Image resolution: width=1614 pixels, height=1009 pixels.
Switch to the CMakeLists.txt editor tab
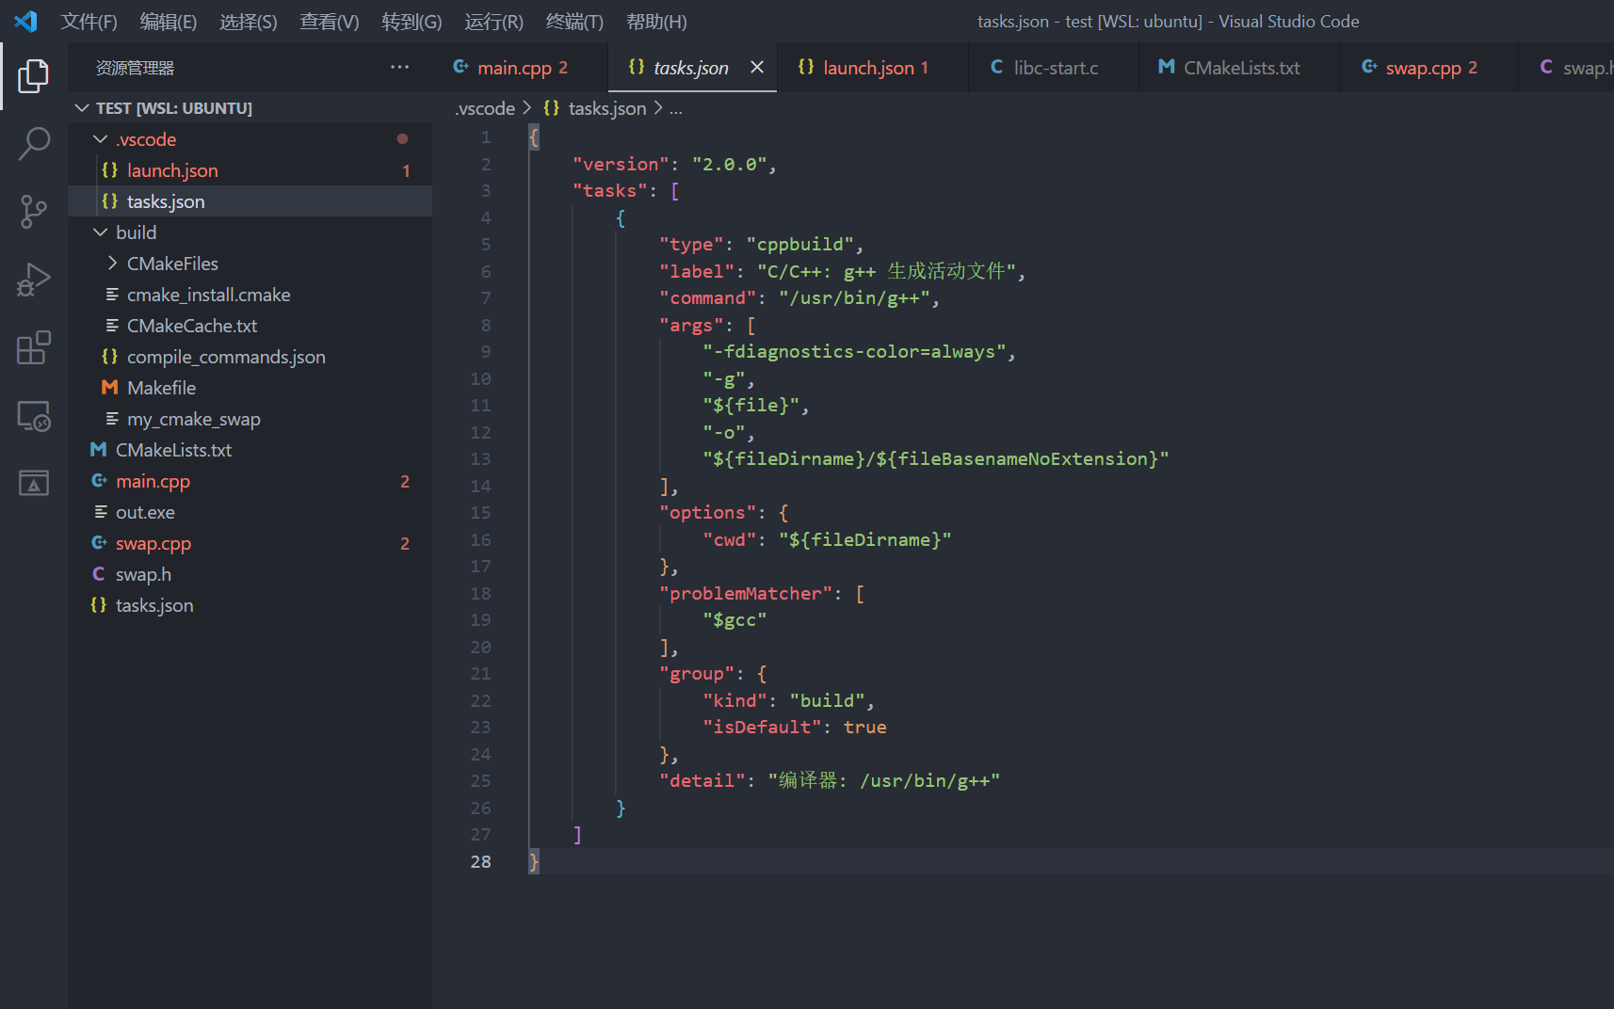pyautogui.click(x=1240, y=68)
